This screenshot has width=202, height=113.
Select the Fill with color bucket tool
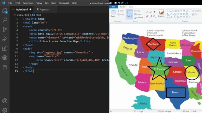(x=151, y=12)
